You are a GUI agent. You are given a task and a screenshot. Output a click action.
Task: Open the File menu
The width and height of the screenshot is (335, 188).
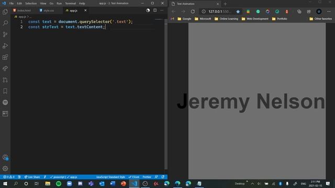tap(12, 4)
